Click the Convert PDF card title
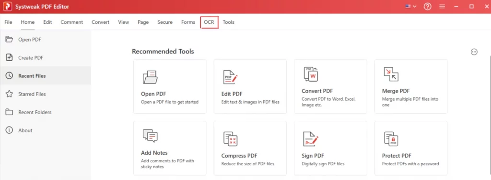The height and width of the screenshot is (180, 491). (317, 91)
